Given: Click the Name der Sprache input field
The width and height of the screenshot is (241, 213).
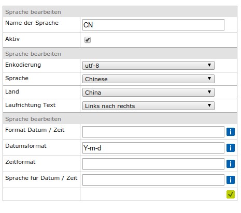Looking at the screenshot, I should (153, 25).
